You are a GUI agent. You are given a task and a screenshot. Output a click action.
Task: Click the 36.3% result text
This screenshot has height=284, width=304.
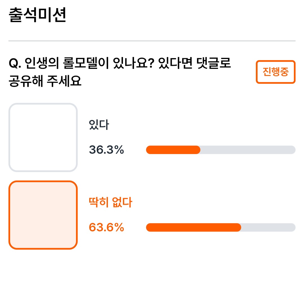click(x=106, y=150)
